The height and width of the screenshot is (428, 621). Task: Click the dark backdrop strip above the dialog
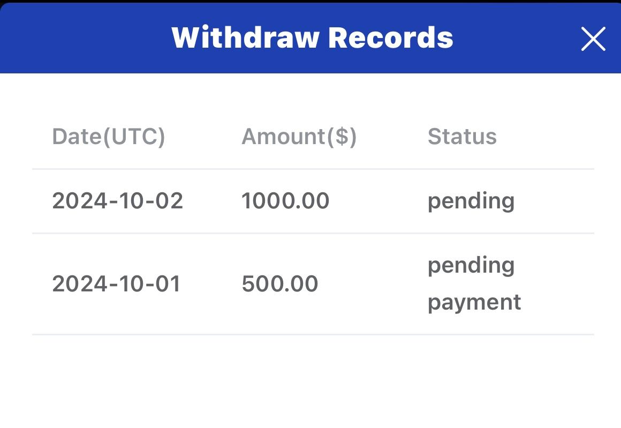coord(310,1)
